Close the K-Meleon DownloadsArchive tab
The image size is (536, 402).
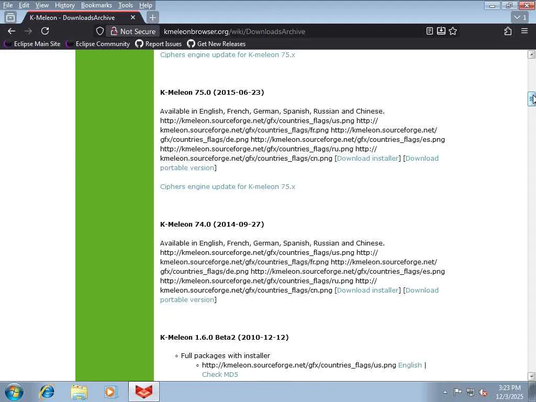point(133,17)
